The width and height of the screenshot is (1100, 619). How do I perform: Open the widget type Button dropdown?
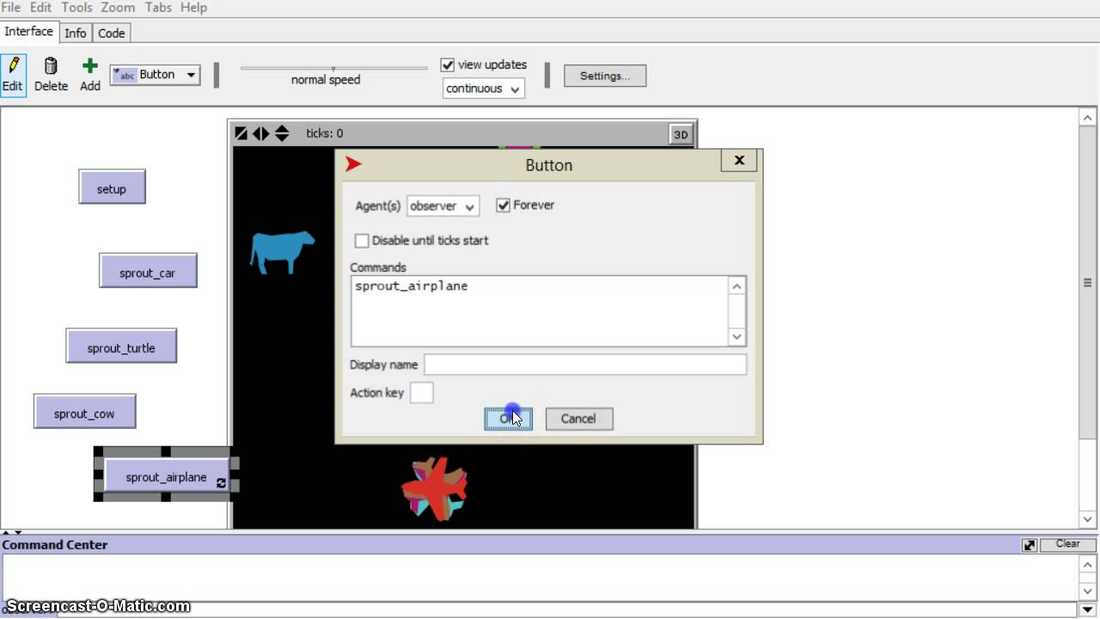156,75
